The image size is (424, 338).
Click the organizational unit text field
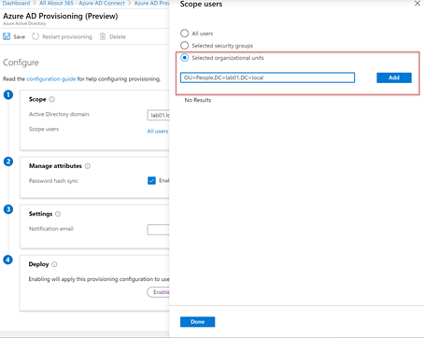coord(267,77)
